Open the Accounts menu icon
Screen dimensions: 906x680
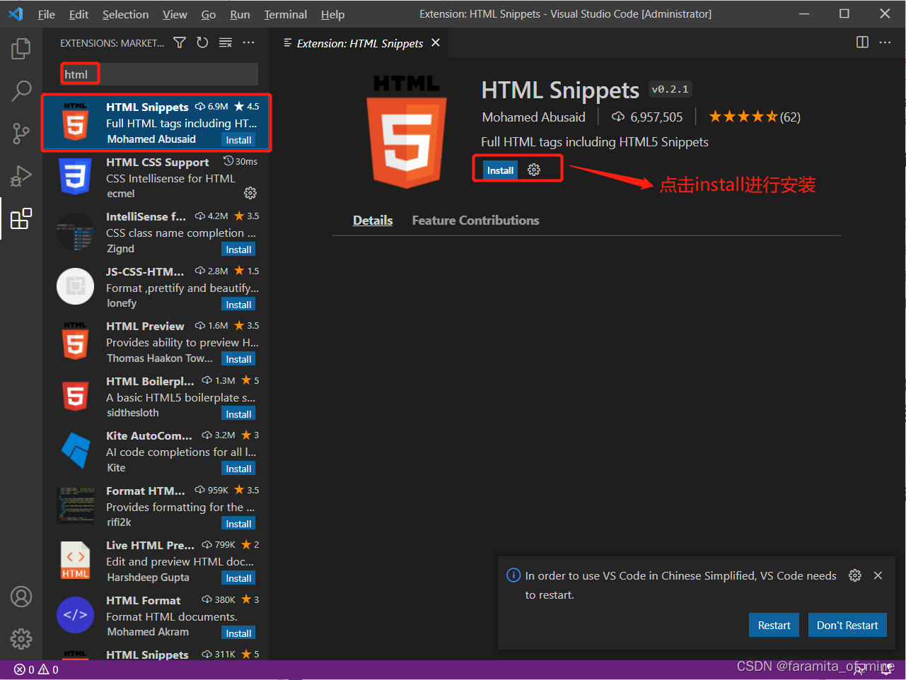click(x=21, y=597)
